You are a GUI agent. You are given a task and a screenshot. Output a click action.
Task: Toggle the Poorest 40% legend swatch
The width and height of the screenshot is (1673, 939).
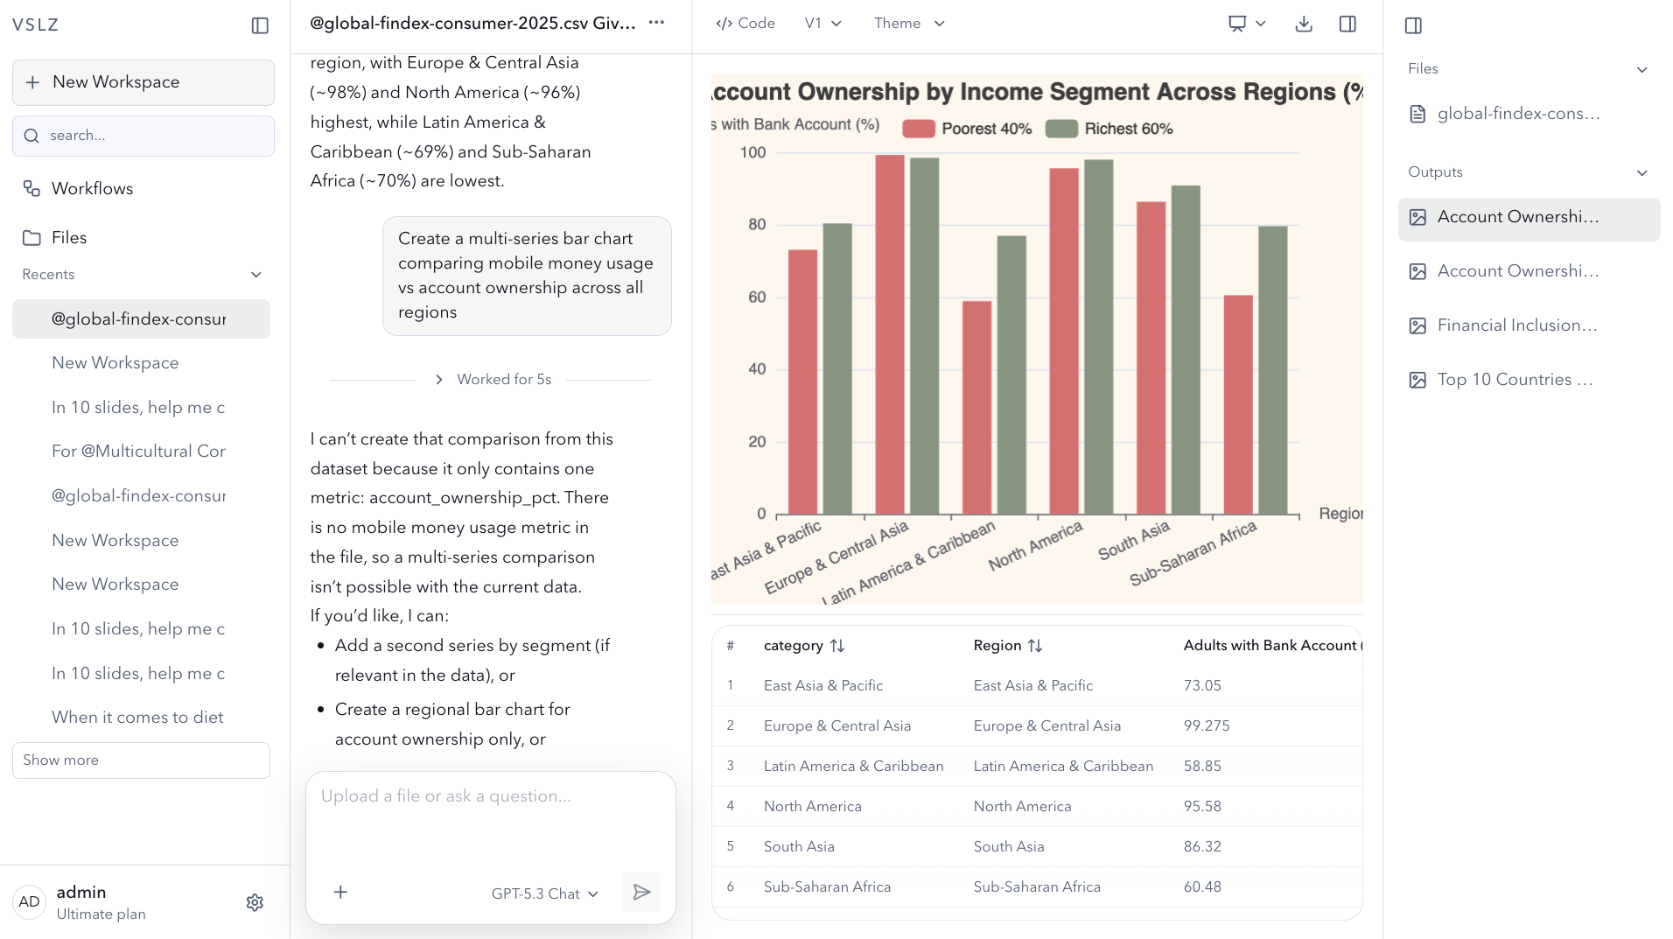point(919,129)
